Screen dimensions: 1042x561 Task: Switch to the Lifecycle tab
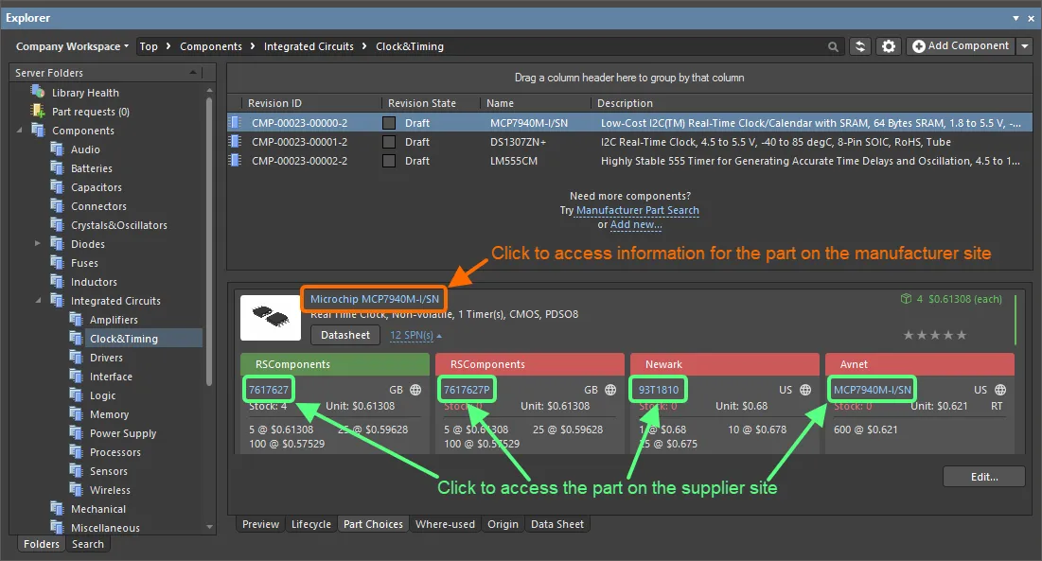pos(311,524)
